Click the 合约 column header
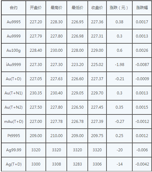Screen dimensions: 152x172 (x=14, y=8)
